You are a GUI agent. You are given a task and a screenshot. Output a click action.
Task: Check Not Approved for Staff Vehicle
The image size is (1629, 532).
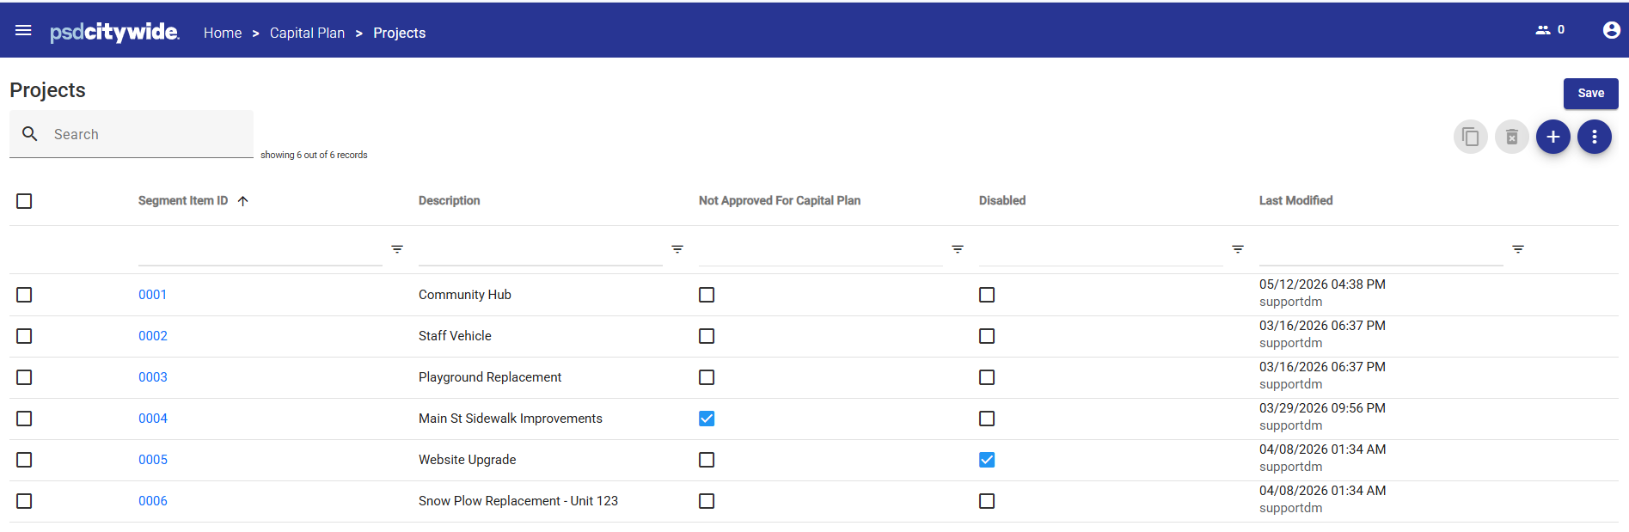[x=707, y=336]
